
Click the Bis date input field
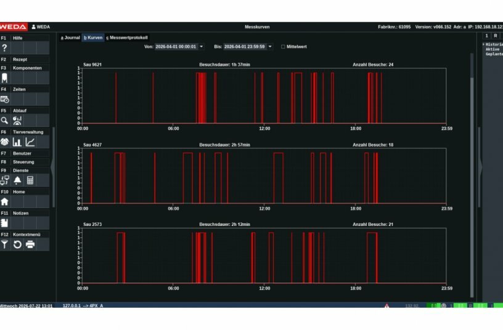pyautogui.click(x=245, y=47)
